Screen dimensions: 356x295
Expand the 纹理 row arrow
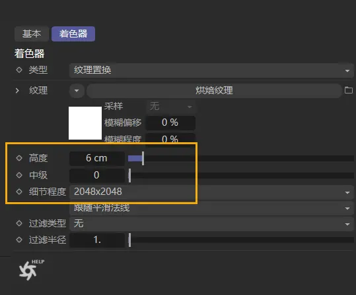tap(17, 91)
